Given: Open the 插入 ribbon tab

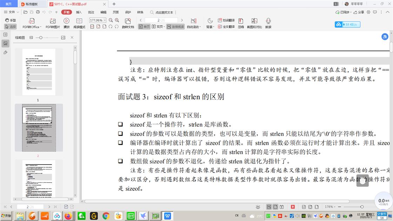Looking at the screenshot, I should [x=79, y=12].
